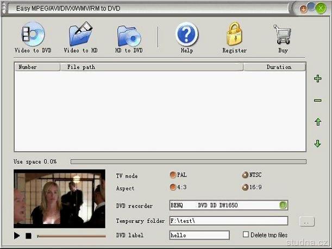Image resolution: width=332 pixels, height=249 pixels.
Task: Remove file using green minus icon
Action: coord(317,101)
